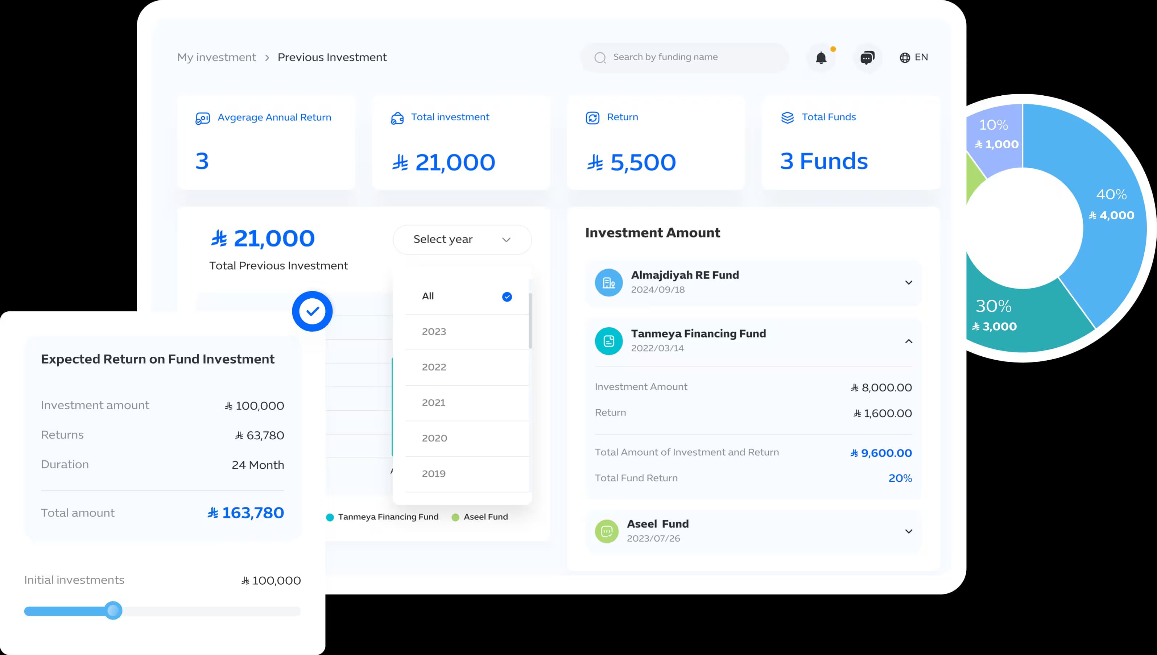Click the Returns 63,780 value
The height and width of the screenshot is (655, 1157).
click(x=260, y=435)
